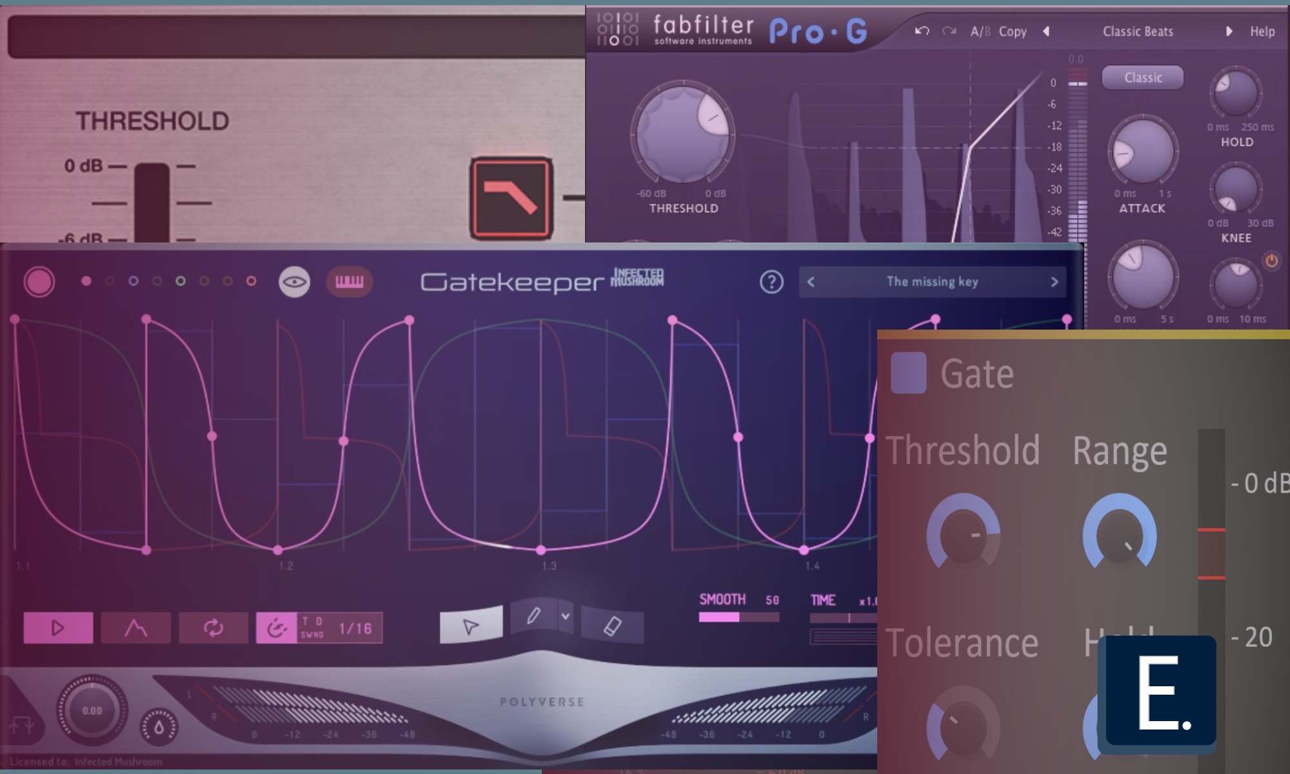Click the Pro-G Threshold knob
The image size is (1290, 774).
tap(683, 134)
